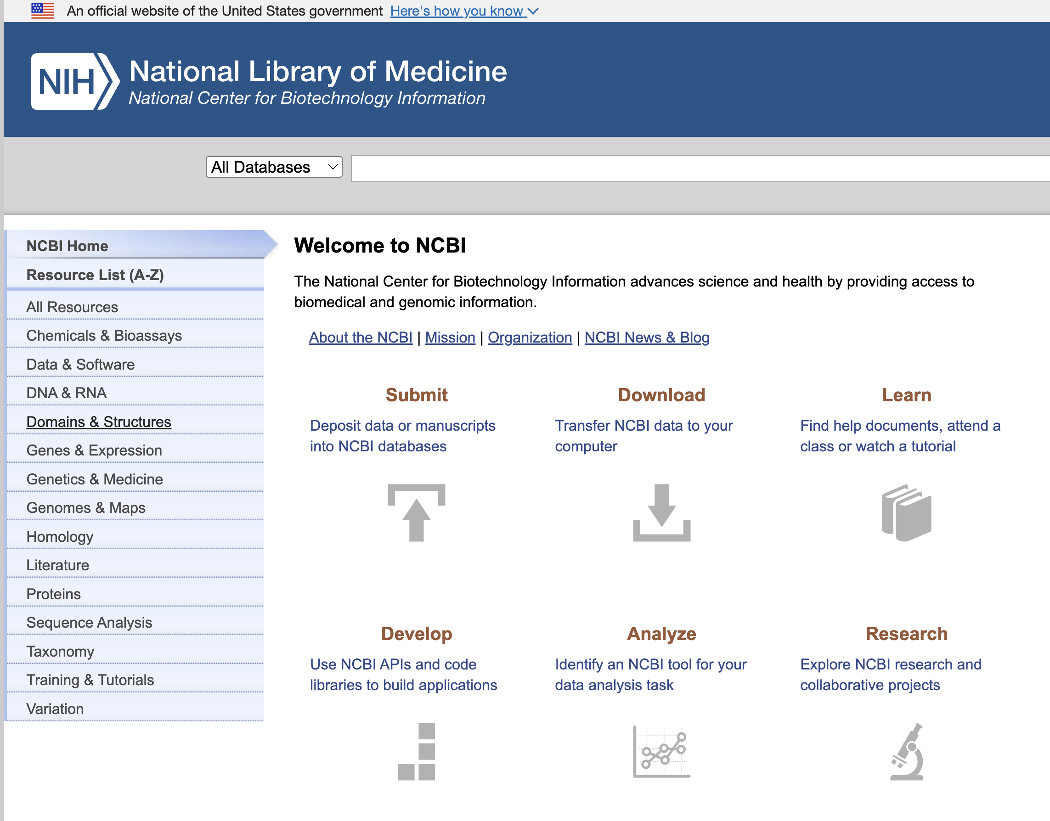Viewport: 1050px width, 821px height.
Task: Click the National Library of Medicine title
Action: [318, 71]
